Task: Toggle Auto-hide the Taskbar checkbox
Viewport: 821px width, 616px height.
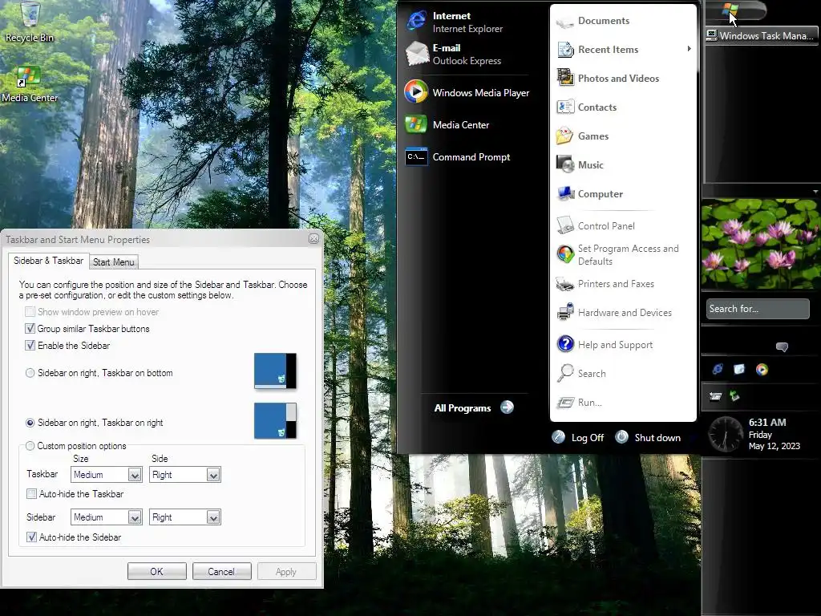Action: click(x=31, y=493)
